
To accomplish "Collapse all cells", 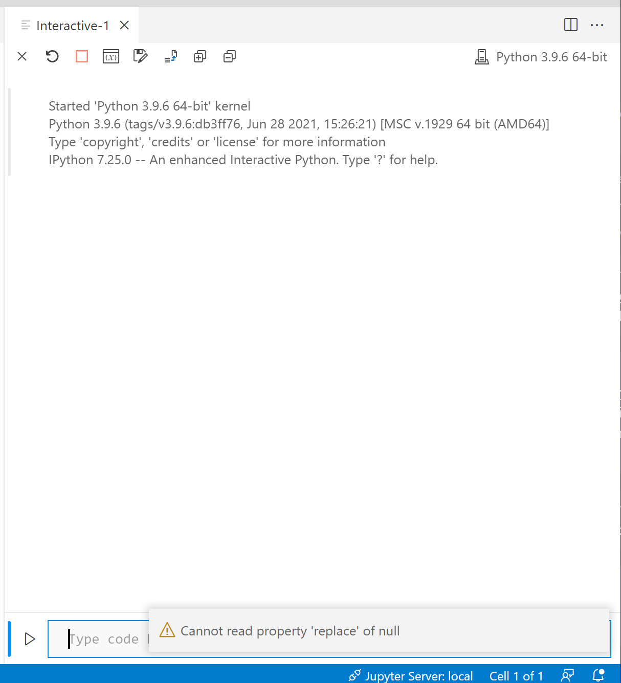I will [229, 56].
